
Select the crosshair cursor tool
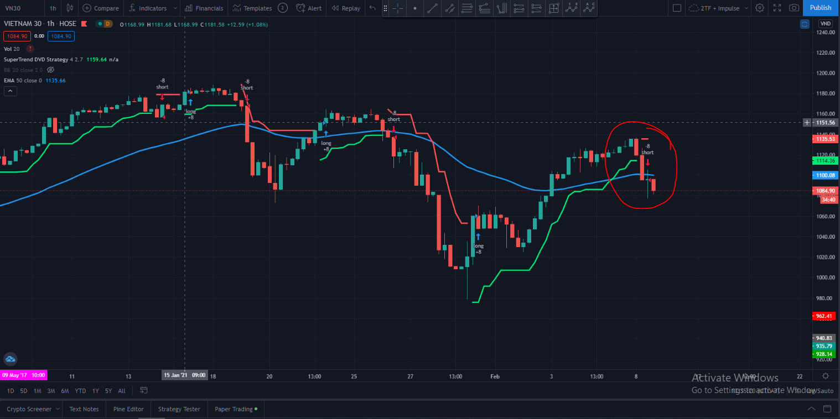(398, 8)
